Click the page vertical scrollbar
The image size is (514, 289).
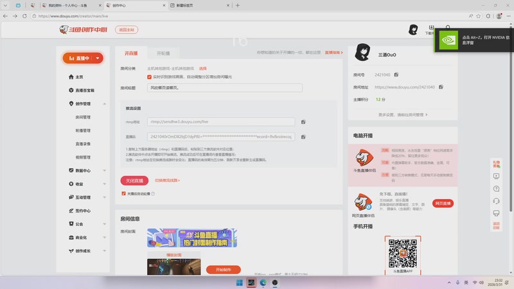(511, 118)
